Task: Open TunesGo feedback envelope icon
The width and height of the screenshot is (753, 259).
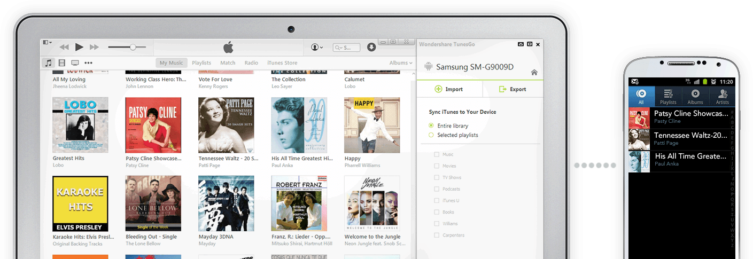Action: pyautogui.click(x=521, y=44)
